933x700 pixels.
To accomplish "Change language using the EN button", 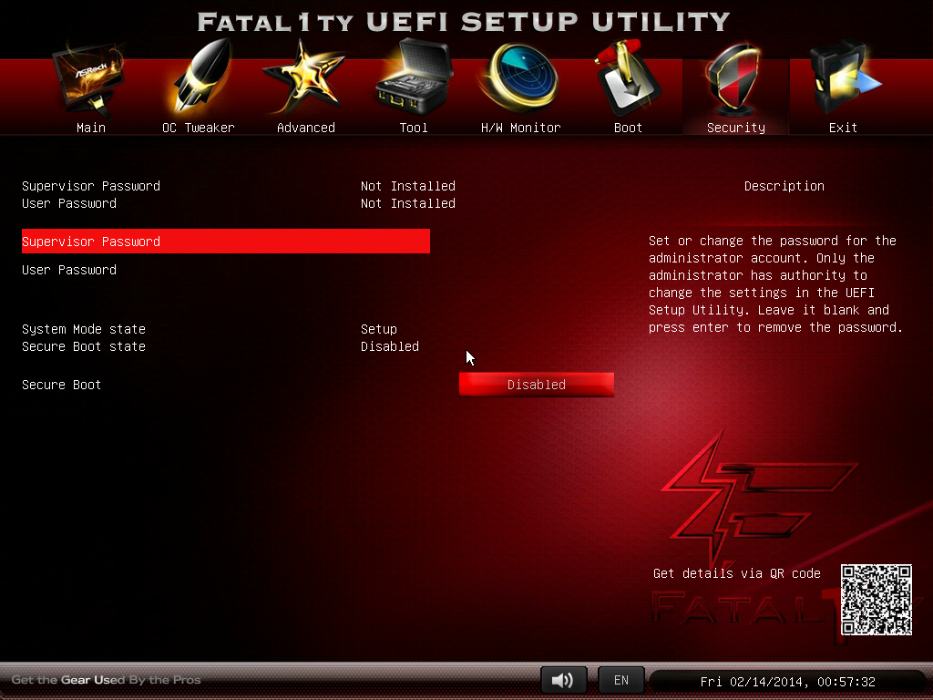I will (621, 681).
